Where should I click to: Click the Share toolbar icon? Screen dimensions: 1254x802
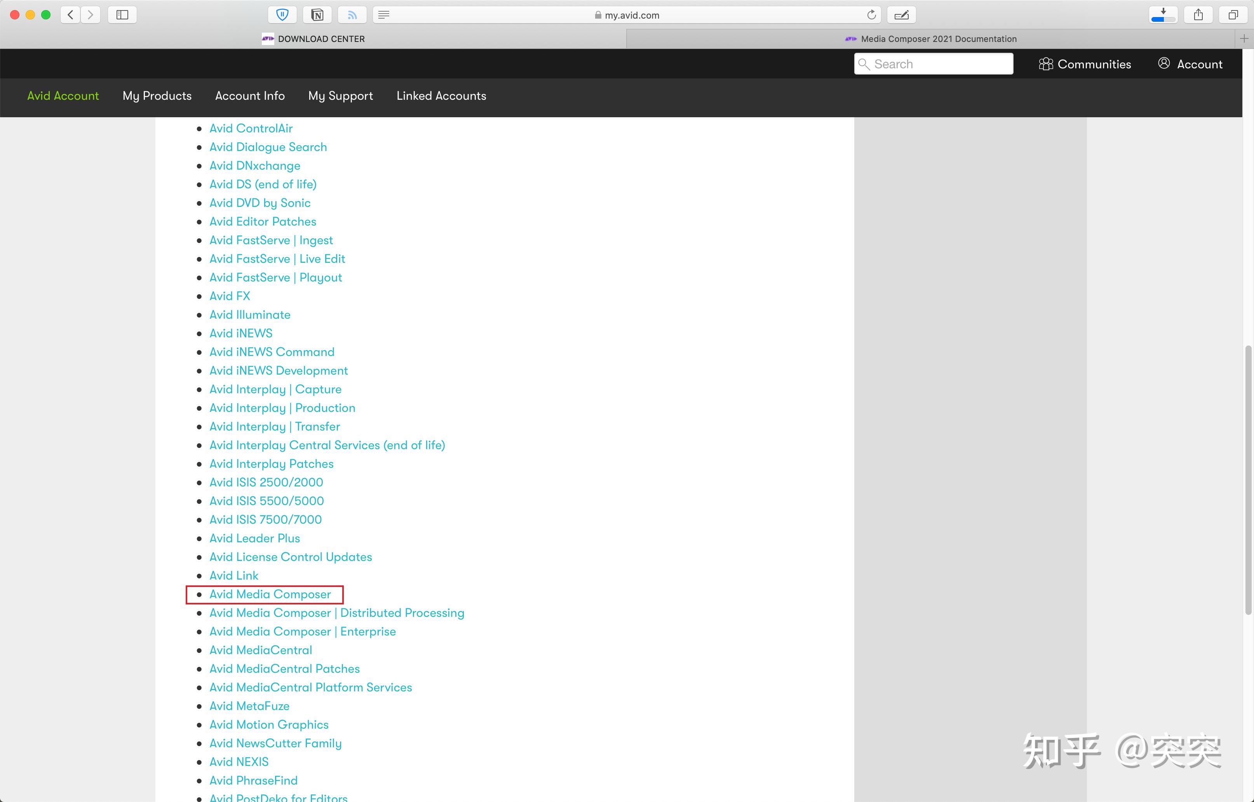click(x=1198, y=15)
